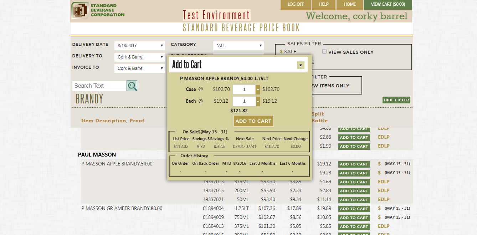The image size is (477, 235).
Task: Click EDLP link on 19337013 row
Action: coord(384,182)
